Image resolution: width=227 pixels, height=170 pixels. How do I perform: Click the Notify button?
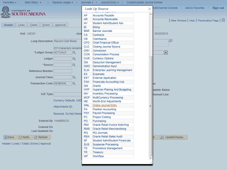pyautogui.click(x=25, y=137)
